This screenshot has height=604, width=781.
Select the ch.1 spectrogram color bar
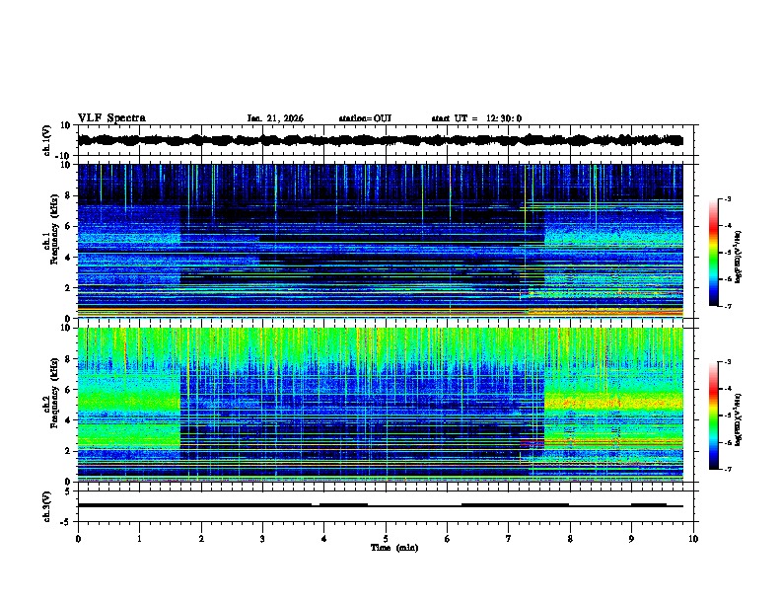(x=713, y=253)
